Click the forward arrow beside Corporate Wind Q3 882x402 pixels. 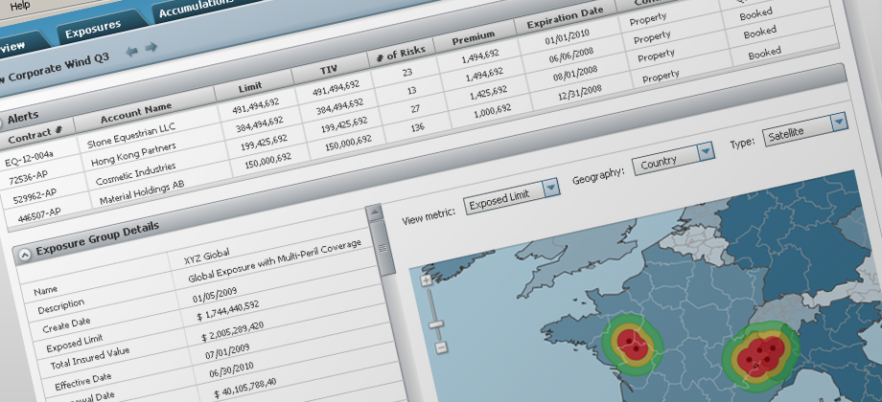[x=151, y=47]
